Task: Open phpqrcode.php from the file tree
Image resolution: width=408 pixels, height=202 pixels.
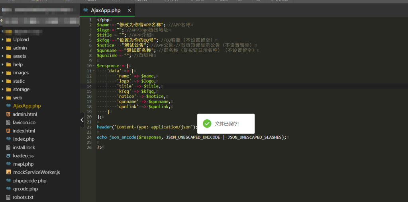Action: point(29,181)
